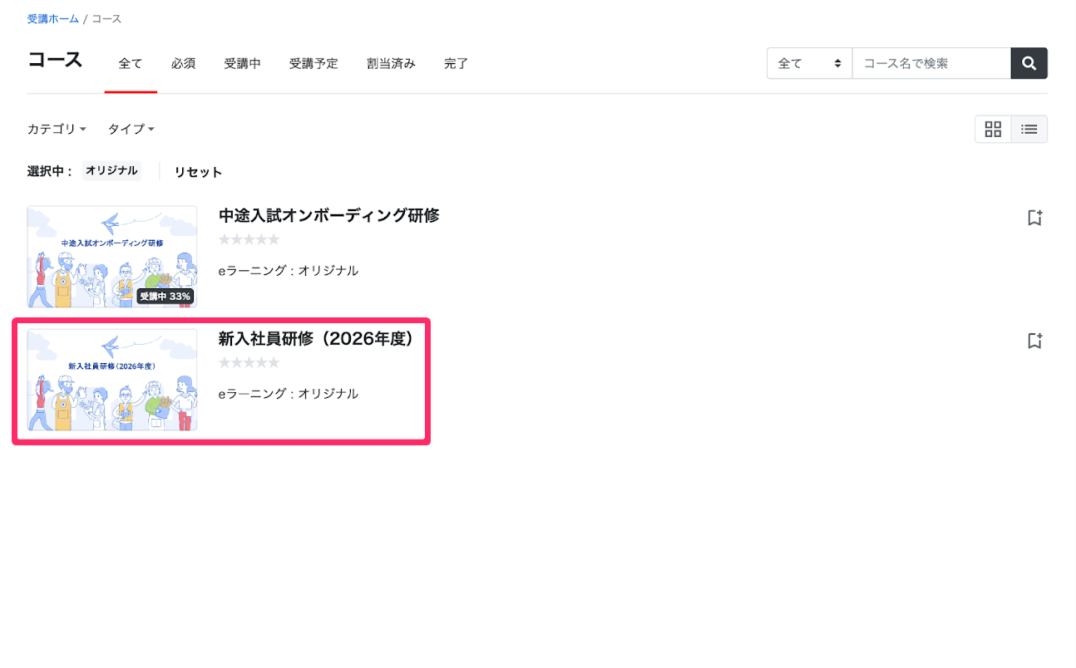The image size is (1076, 668).
Task: Click the コース page heading
Action: click(x=55, y=60)
